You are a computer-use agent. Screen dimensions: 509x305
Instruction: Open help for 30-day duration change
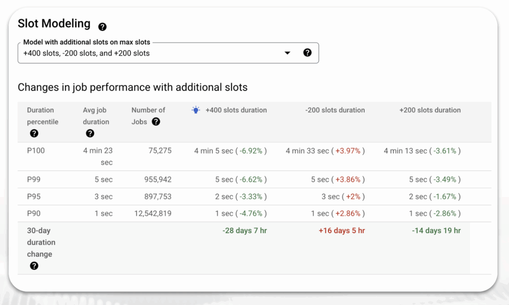[x=34, y=266]
